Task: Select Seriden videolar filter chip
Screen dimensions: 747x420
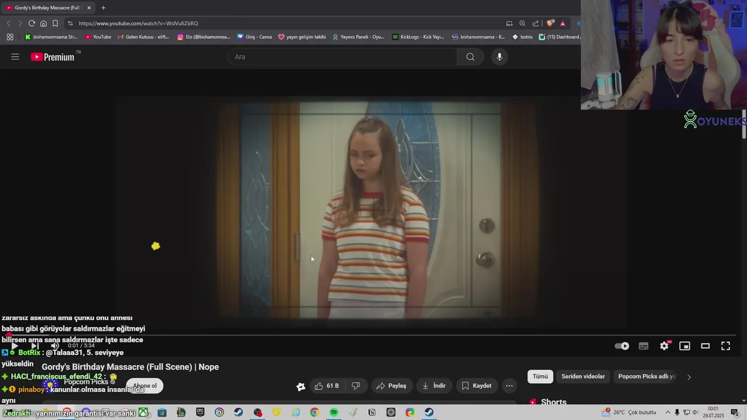Action: 583,376
